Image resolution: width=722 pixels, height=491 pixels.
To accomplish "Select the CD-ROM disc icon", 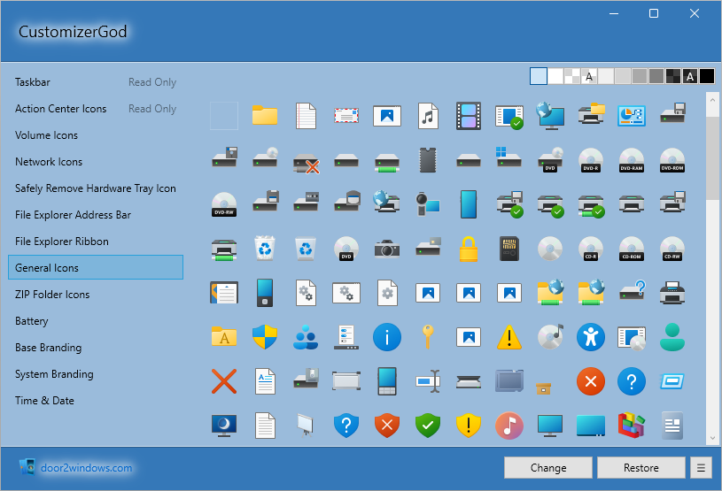I will [x=632, y=249].
